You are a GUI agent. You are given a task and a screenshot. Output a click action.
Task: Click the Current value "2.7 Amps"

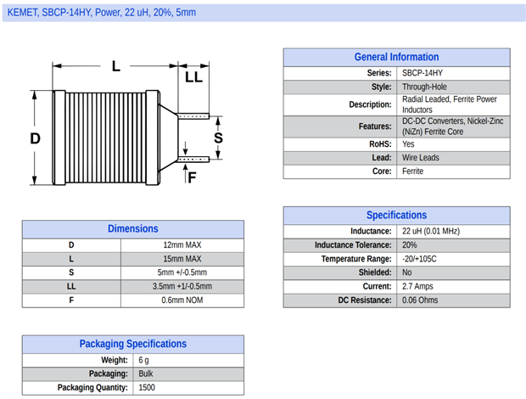tap(417, 287)
